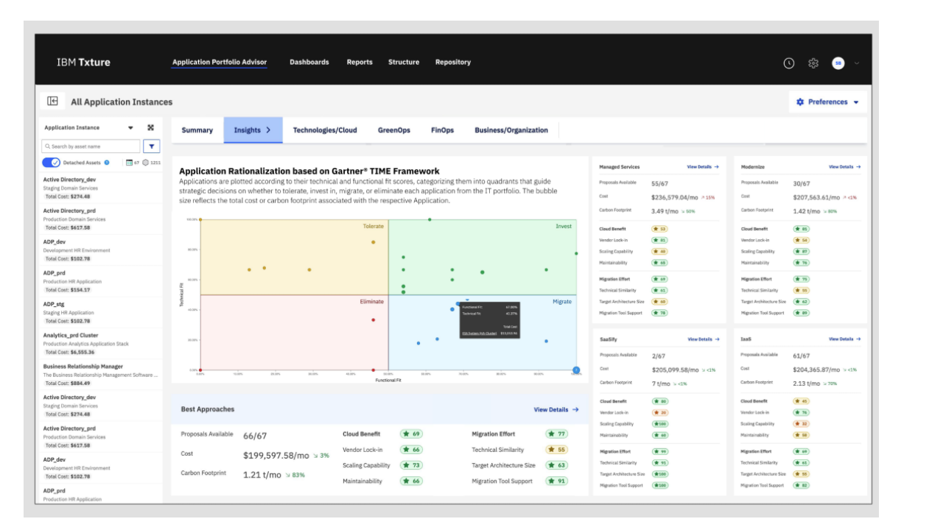Click the expand fullscreen icon beside Application Instance
Image resolution: width=943 pixels, height=530 pixels.
(x=151, y=127)
